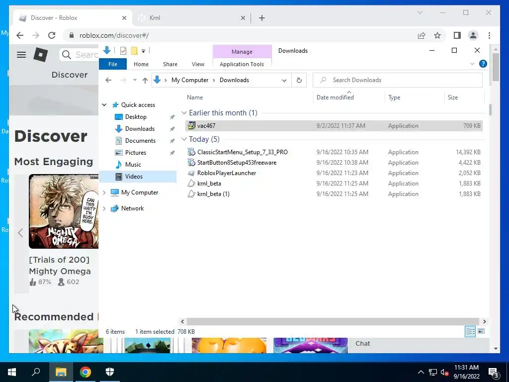509x382 pixels.
Task: Open Windows Security shield in taskbar
Action: click(110, 372)
